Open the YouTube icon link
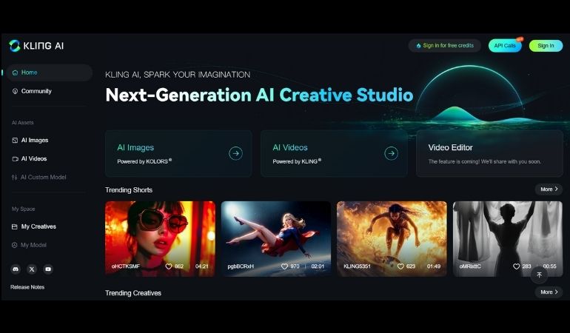Image resolution: width=570 pixels, height=333 pixels. coord(48,269)
